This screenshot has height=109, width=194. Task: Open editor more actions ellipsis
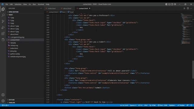191,8
